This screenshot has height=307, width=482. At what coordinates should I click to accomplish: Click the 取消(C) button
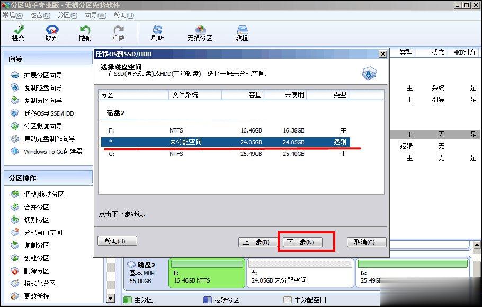pyautogui.click(x=367, y=242)
